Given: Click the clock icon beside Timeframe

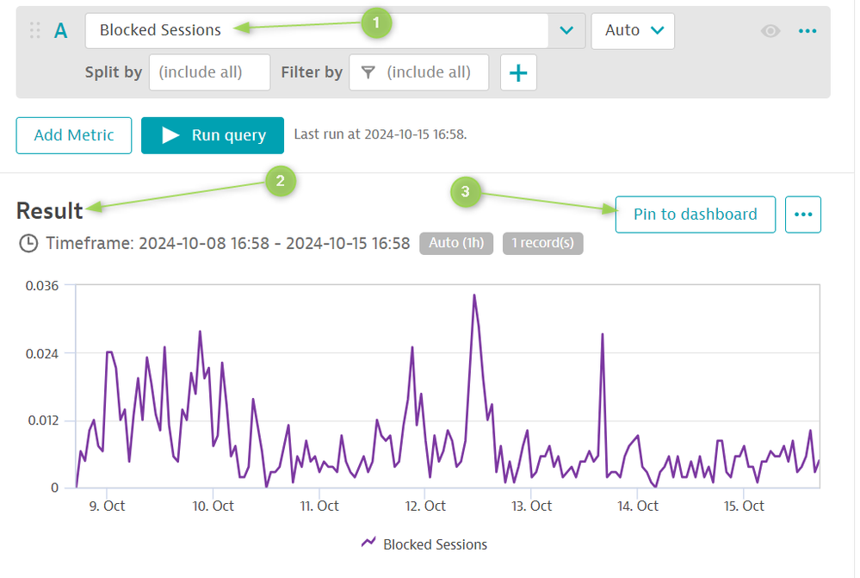Looking at the screenshot, I should [x=28, y=244].
